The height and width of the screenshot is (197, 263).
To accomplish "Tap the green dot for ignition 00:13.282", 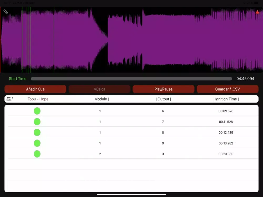I will [37, 143].
